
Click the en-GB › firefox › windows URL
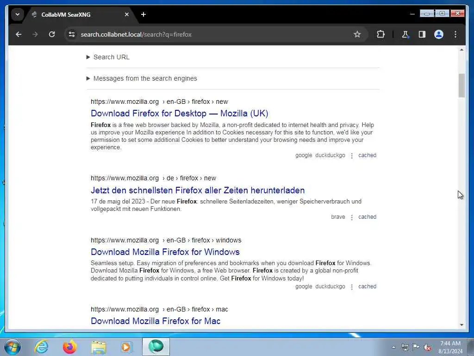(x=166, y=241)
